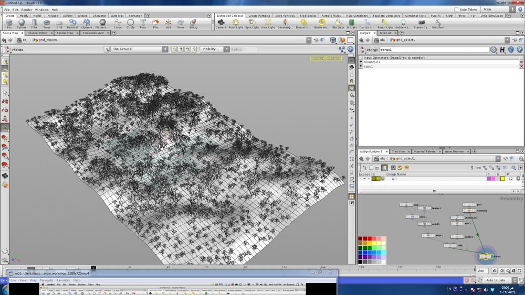The height and width of the screenshot is (295, 525).
Task: Create an L-System from the shelf
Action: (86, 24)
